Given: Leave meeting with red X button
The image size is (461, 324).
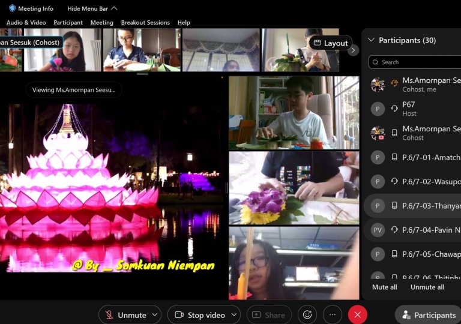Looking at the screenshot, I should point(358,315).
